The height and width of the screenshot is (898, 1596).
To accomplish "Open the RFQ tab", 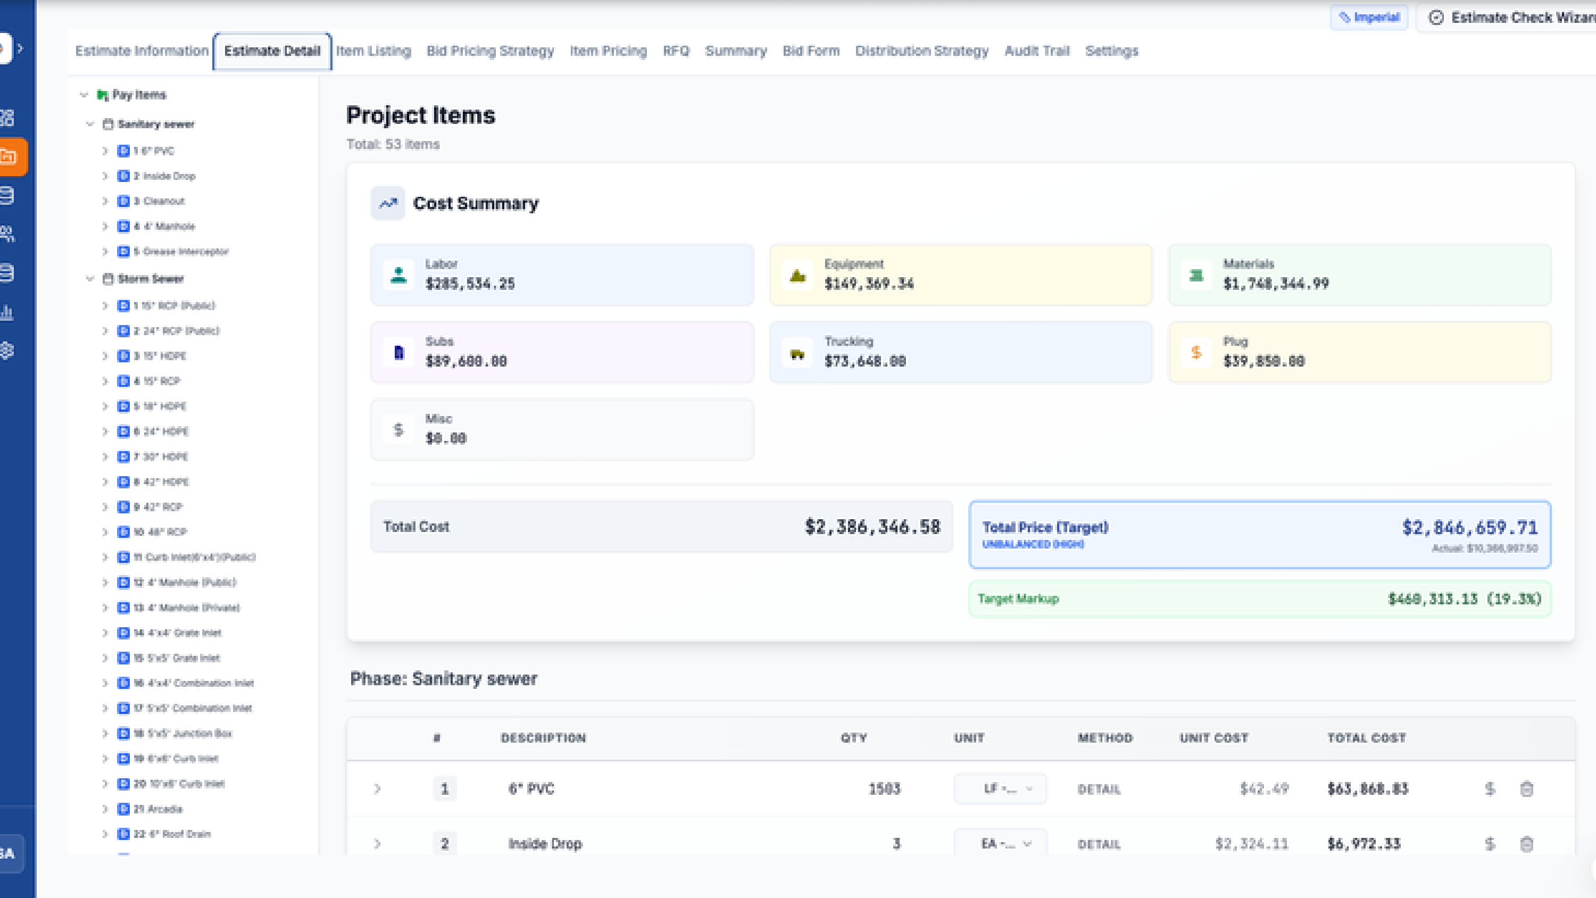I will click(x=676, y=51).
